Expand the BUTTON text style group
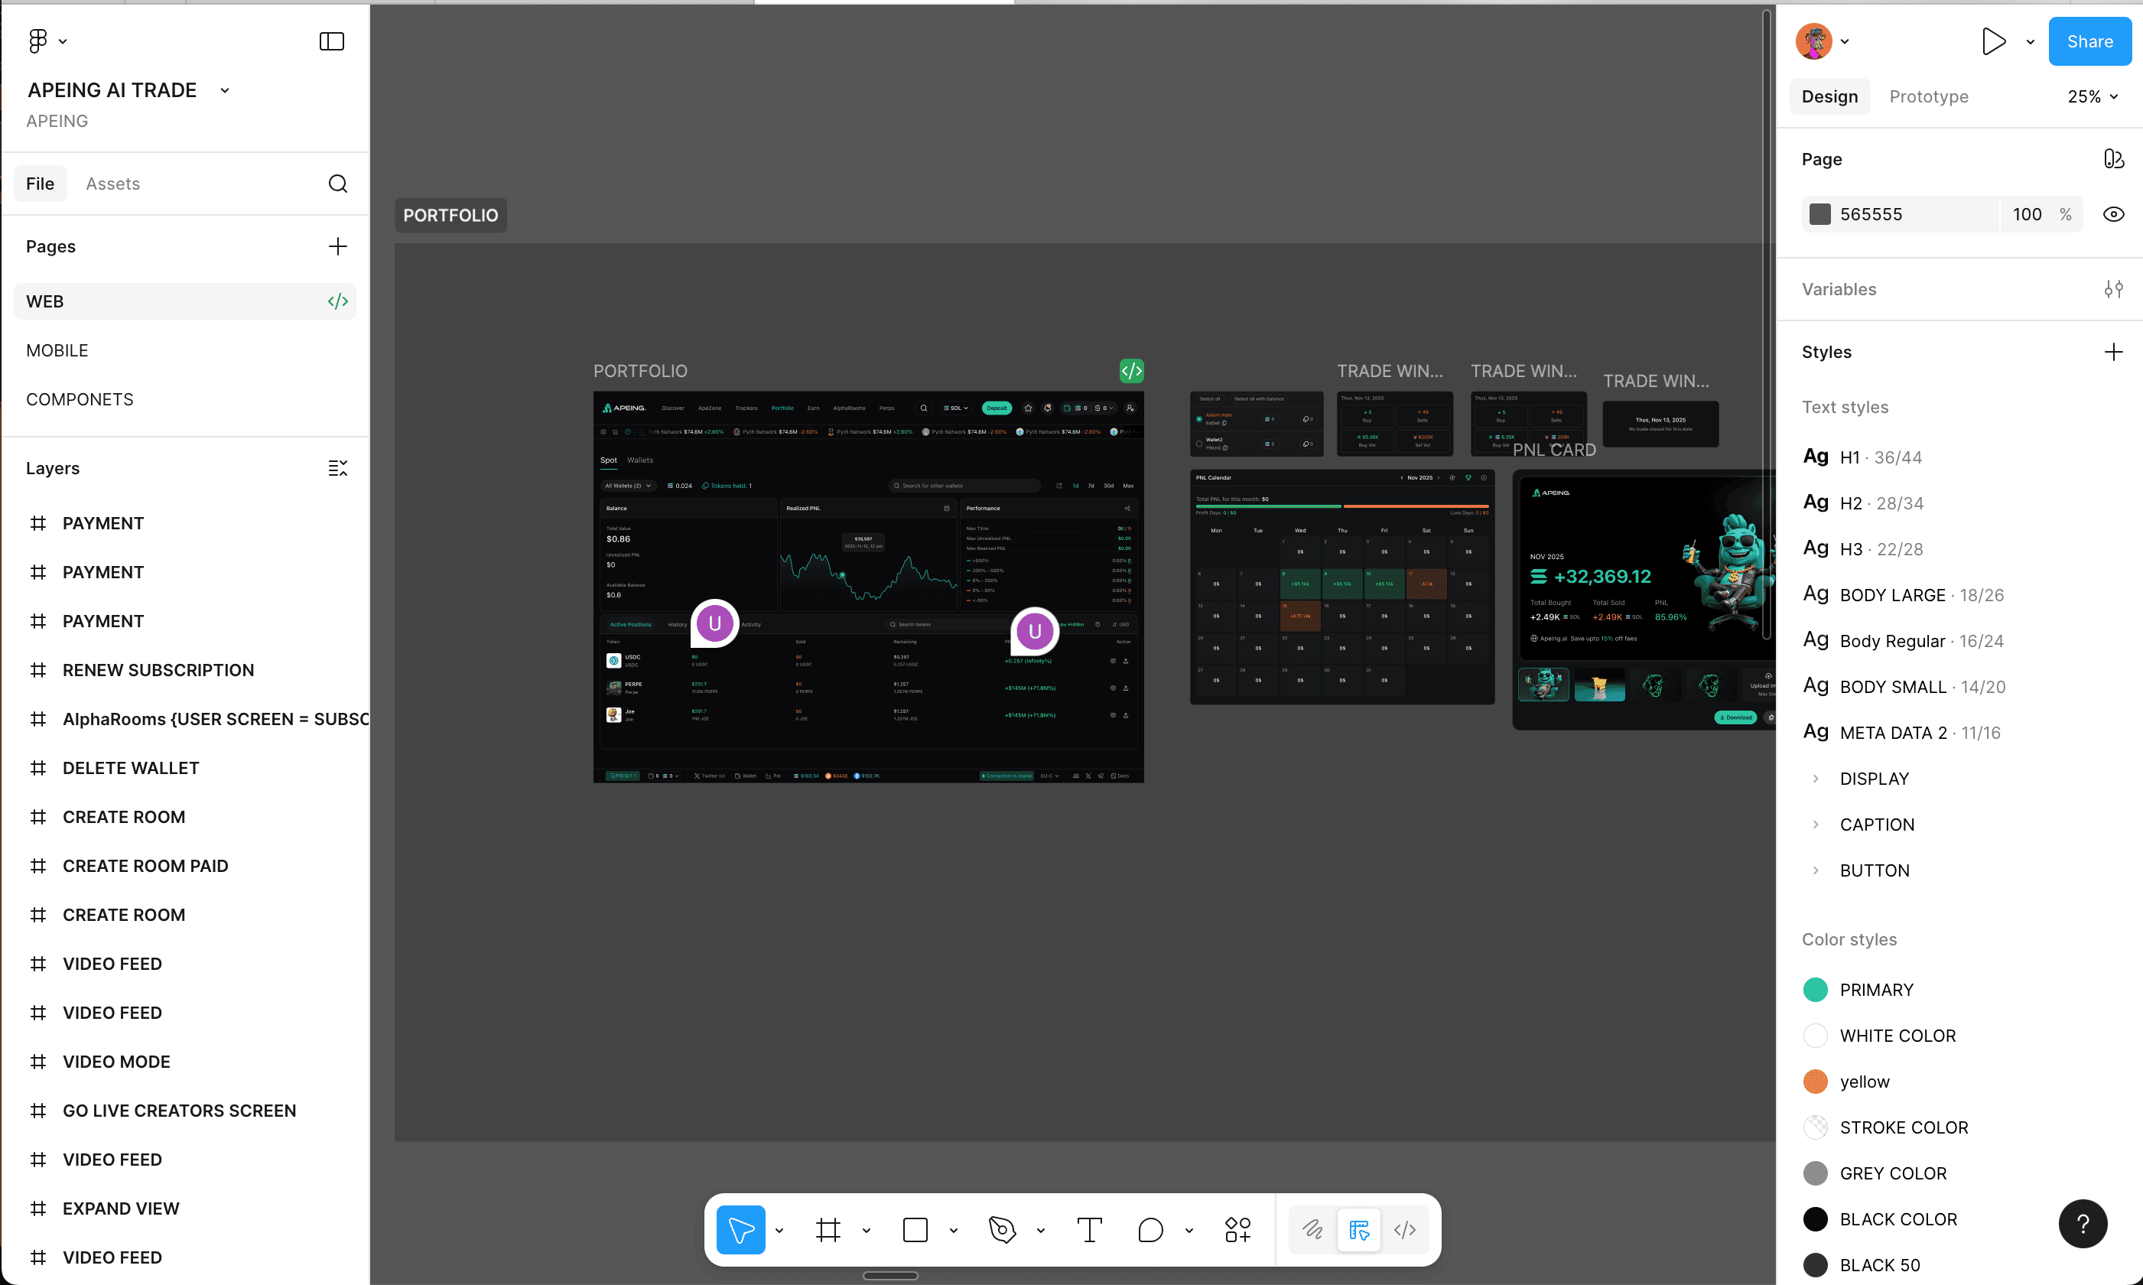This screenshot has height=1285, width=2143. point(1816,870)
